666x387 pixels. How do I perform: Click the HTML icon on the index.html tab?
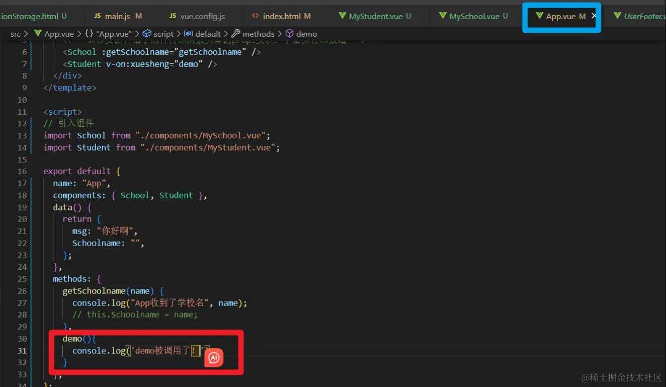(256, 16)
